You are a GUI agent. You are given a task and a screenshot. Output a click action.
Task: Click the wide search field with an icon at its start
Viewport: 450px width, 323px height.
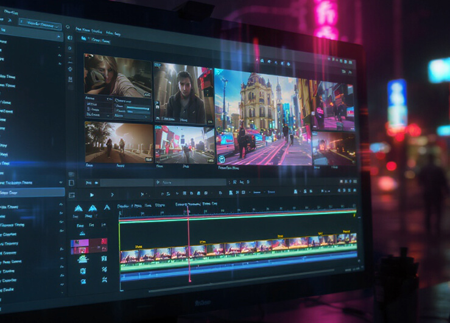[190, 182]
